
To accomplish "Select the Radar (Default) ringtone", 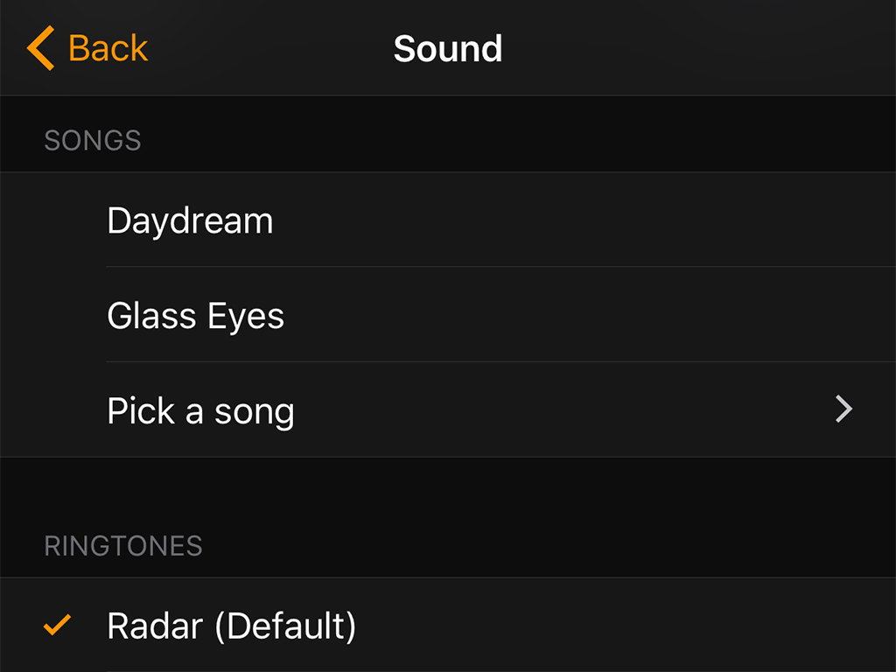I will (x=231, y=626).
